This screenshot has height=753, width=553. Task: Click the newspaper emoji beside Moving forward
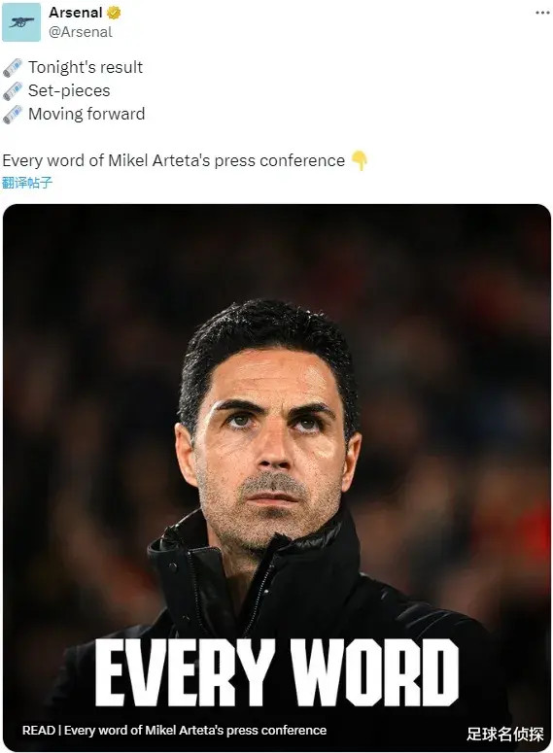13,115
